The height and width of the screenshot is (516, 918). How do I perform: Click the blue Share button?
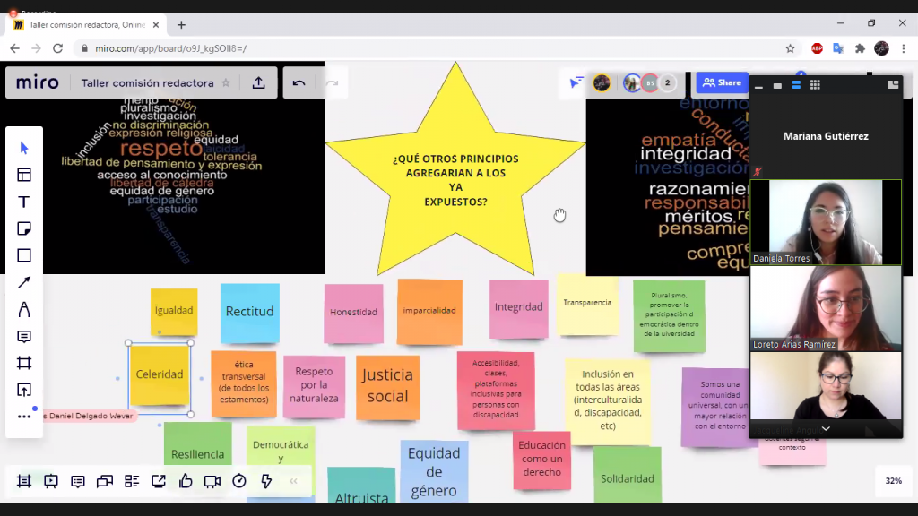pyautogui.click(x=722, y=82)
